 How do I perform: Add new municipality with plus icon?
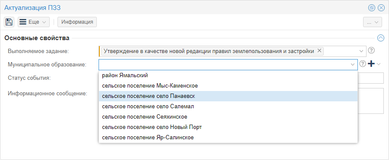[371, 64]
